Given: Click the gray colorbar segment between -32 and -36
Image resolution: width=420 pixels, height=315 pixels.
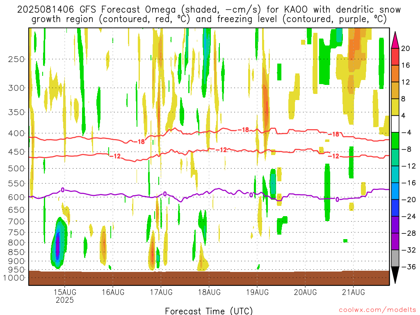Looking at the screenshot, I should (395, 258).
